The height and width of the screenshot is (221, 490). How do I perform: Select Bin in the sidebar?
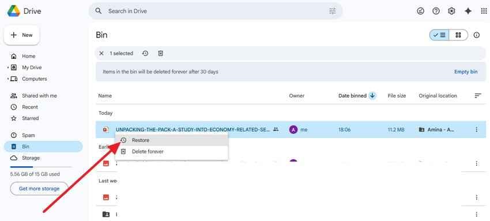point(43,147)
